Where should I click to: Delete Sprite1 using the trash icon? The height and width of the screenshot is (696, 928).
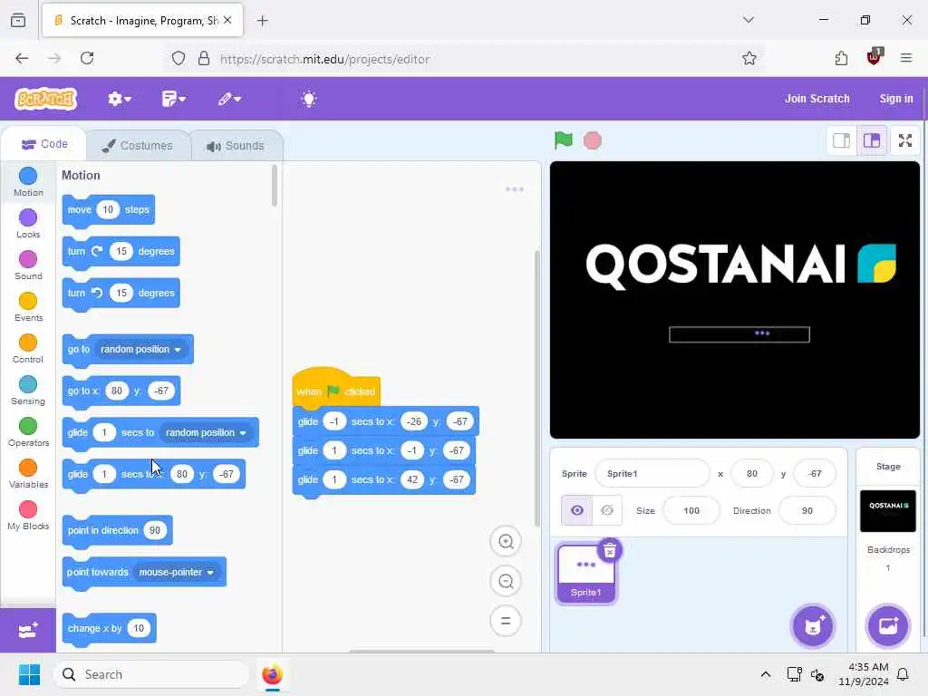point(610,551)
